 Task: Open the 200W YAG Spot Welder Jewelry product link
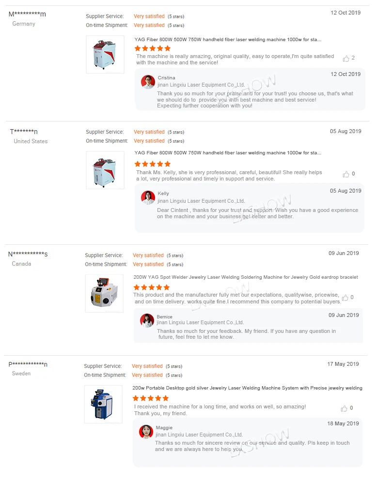pyautogui.click(x=246, y=277)
